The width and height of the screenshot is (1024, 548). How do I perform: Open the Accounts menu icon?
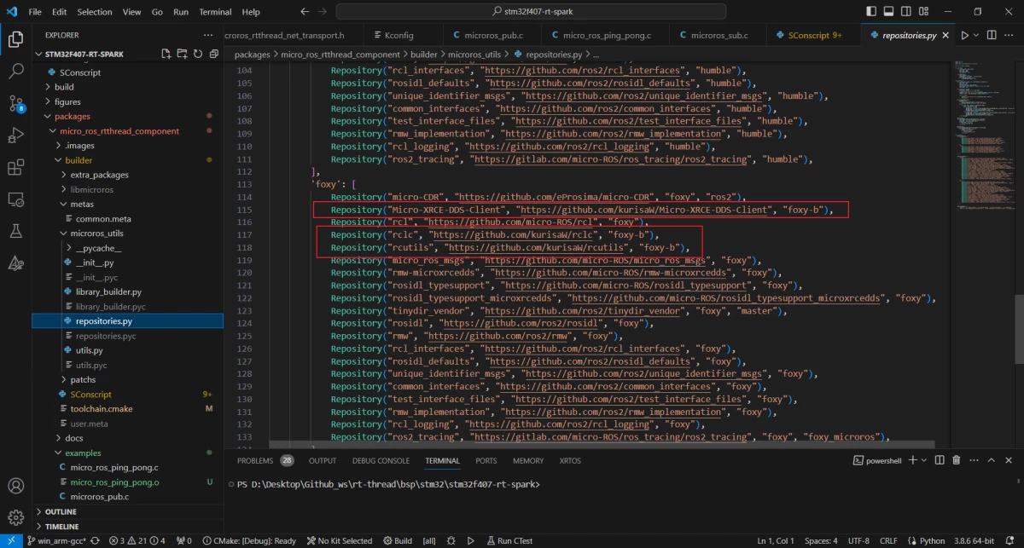[x=15, y=487]
